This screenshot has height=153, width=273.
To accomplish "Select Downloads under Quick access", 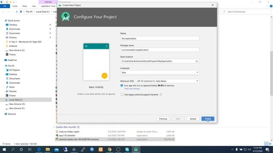I will (x=15, y=29).
